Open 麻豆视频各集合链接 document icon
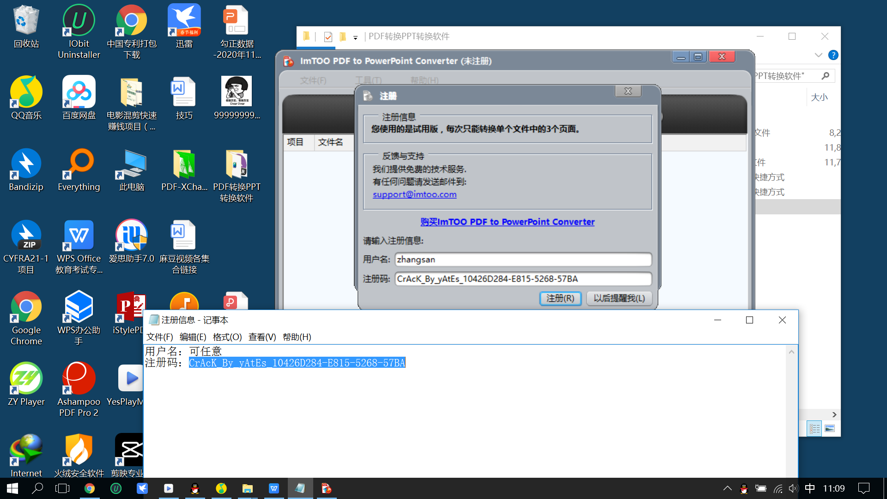The image size is (887, 499). coord(184,247)
